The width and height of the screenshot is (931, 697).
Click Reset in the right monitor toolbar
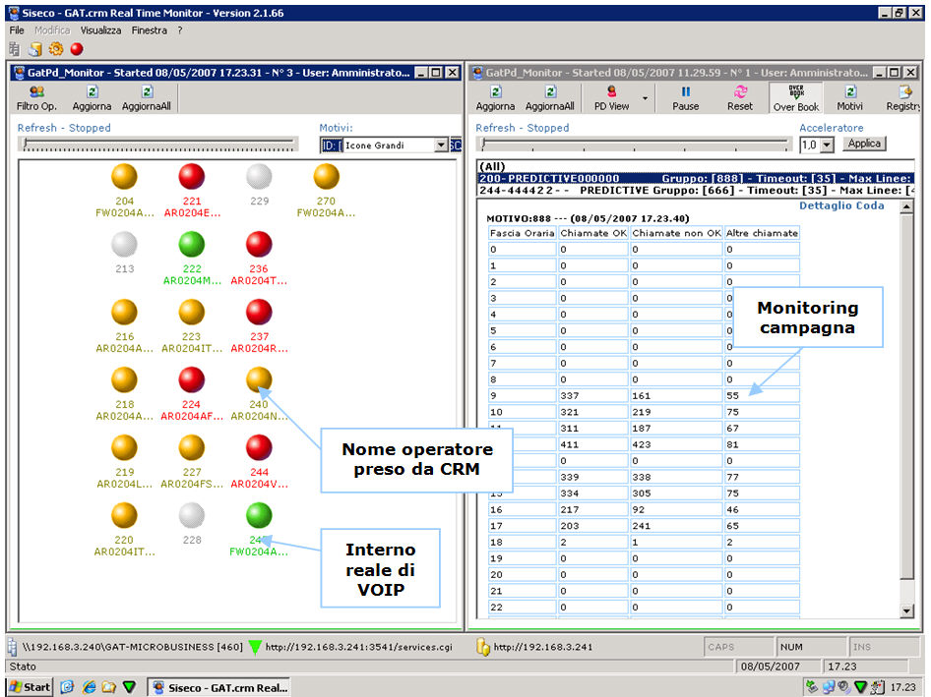click(740, 97)
